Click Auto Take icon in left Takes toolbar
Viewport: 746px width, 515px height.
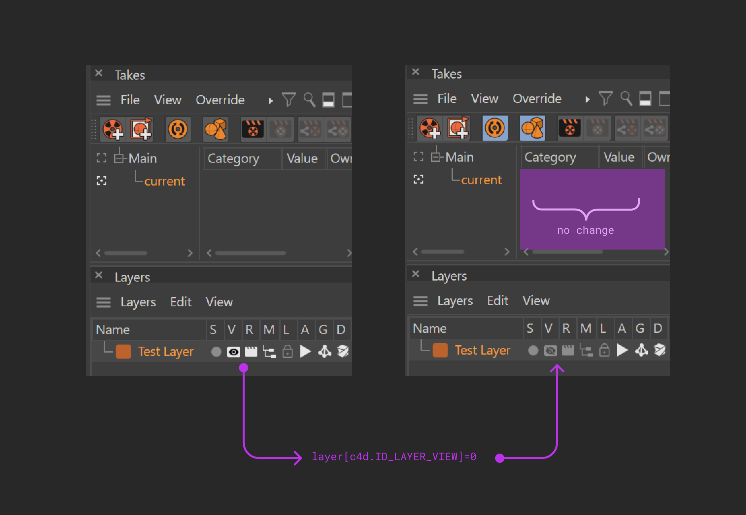pyautogui.click(x=178, y=129)
